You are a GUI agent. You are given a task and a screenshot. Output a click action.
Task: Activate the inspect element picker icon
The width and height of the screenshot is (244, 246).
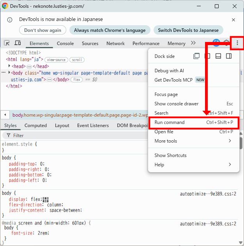pos(7,43)
